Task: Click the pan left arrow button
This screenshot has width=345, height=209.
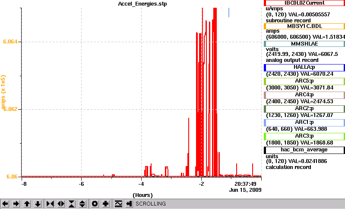Action: 5,204
